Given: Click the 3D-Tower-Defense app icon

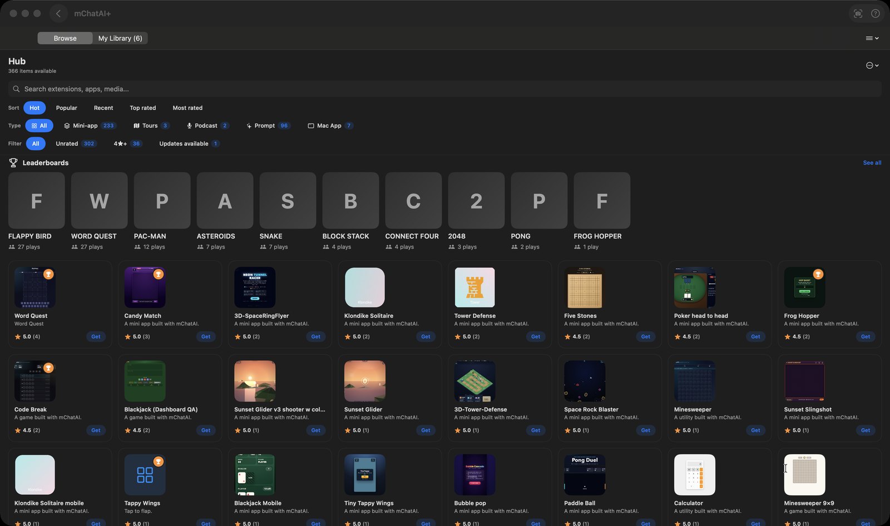Looking at the screenshot, I should click(x=475, y=381).
